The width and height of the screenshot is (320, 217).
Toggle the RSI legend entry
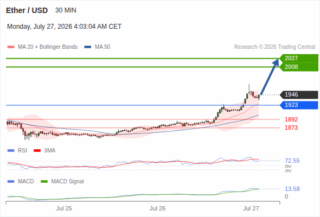coord(17,150)
